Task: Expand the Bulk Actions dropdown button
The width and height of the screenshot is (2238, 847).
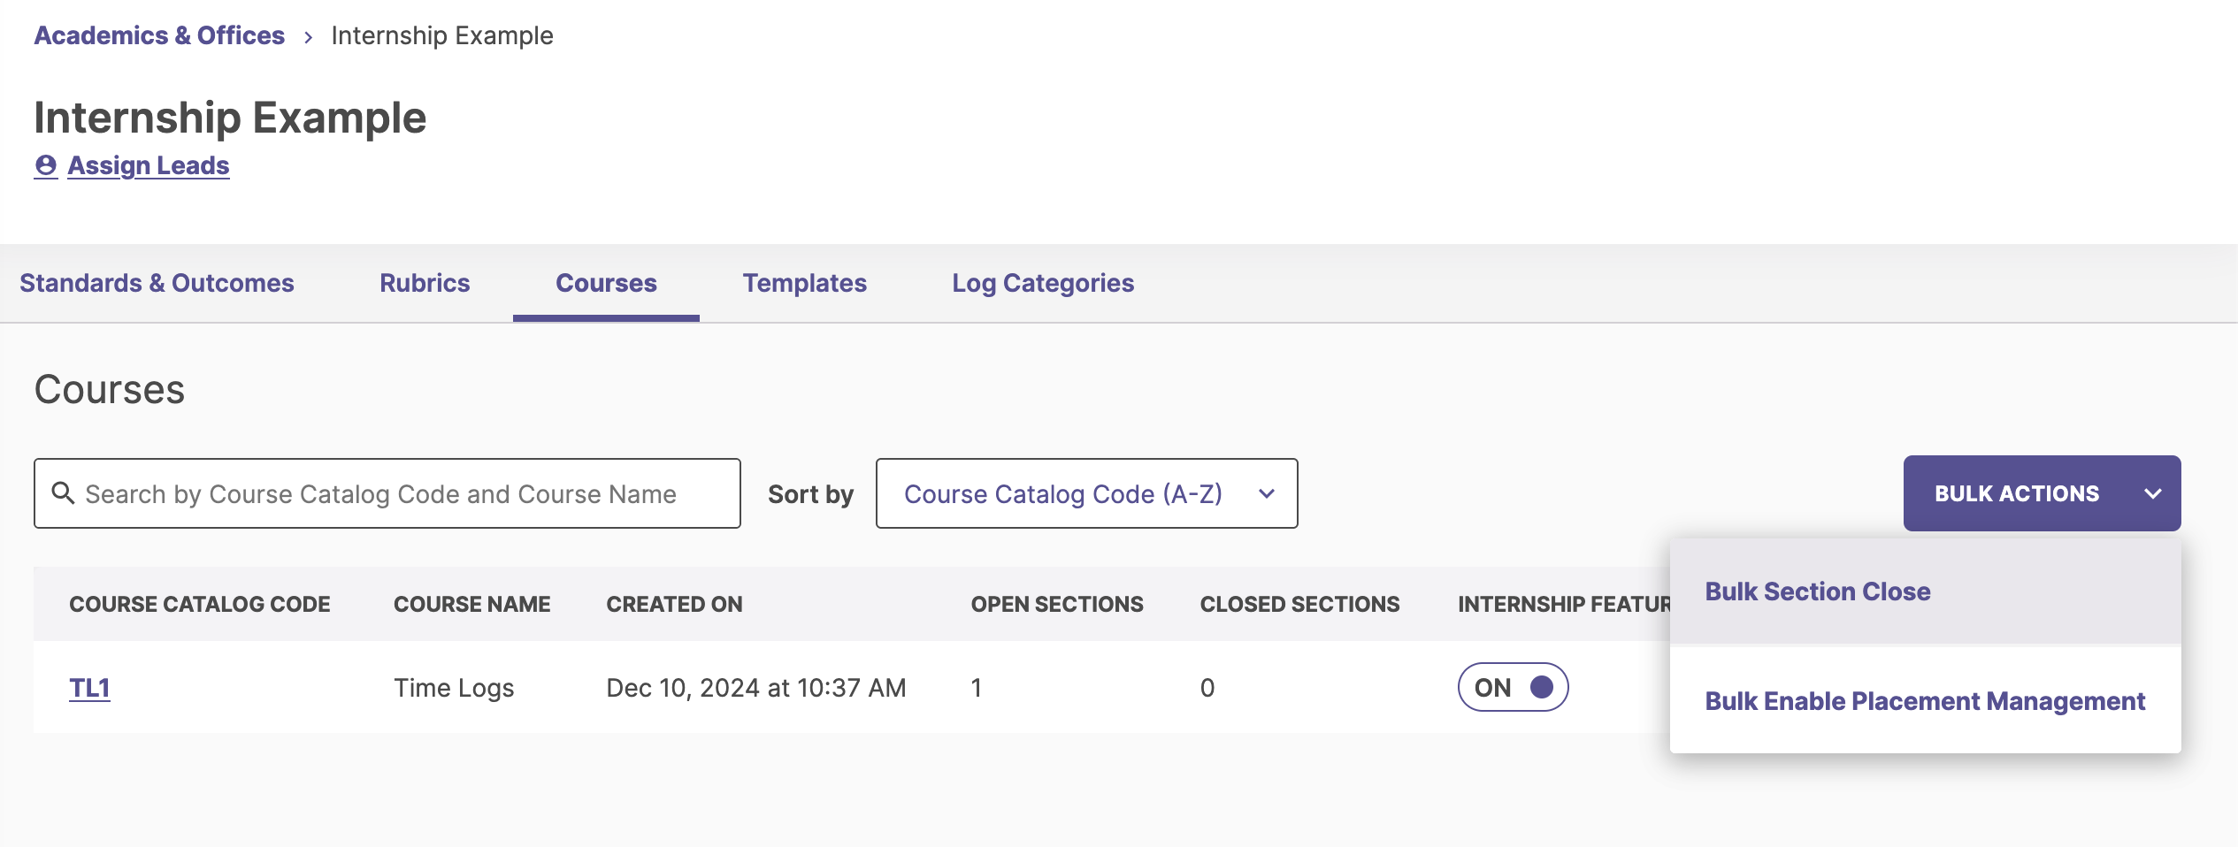Action: 2042,493
